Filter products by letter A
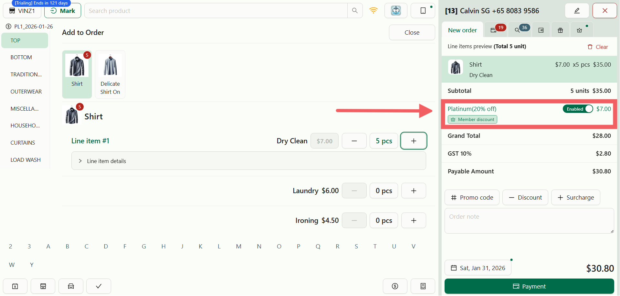Screen dimensions: 620x296 click(48, 247)
